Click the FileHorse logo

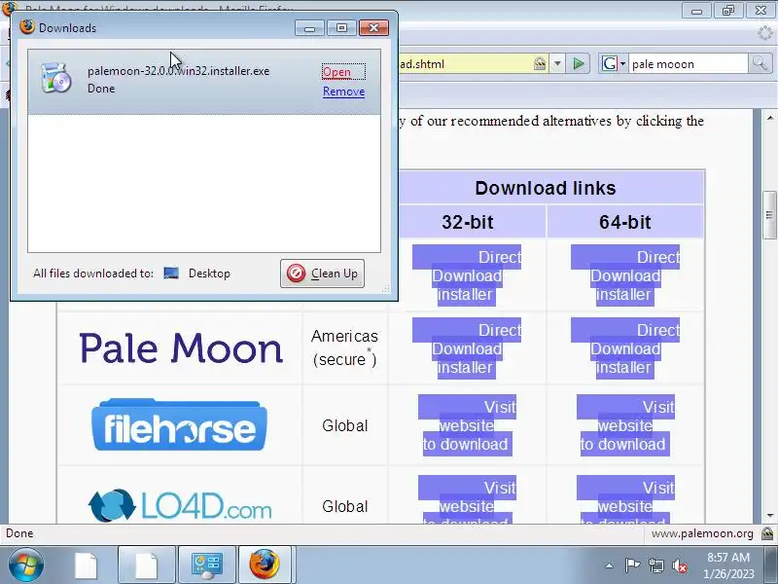coord(179,425)
